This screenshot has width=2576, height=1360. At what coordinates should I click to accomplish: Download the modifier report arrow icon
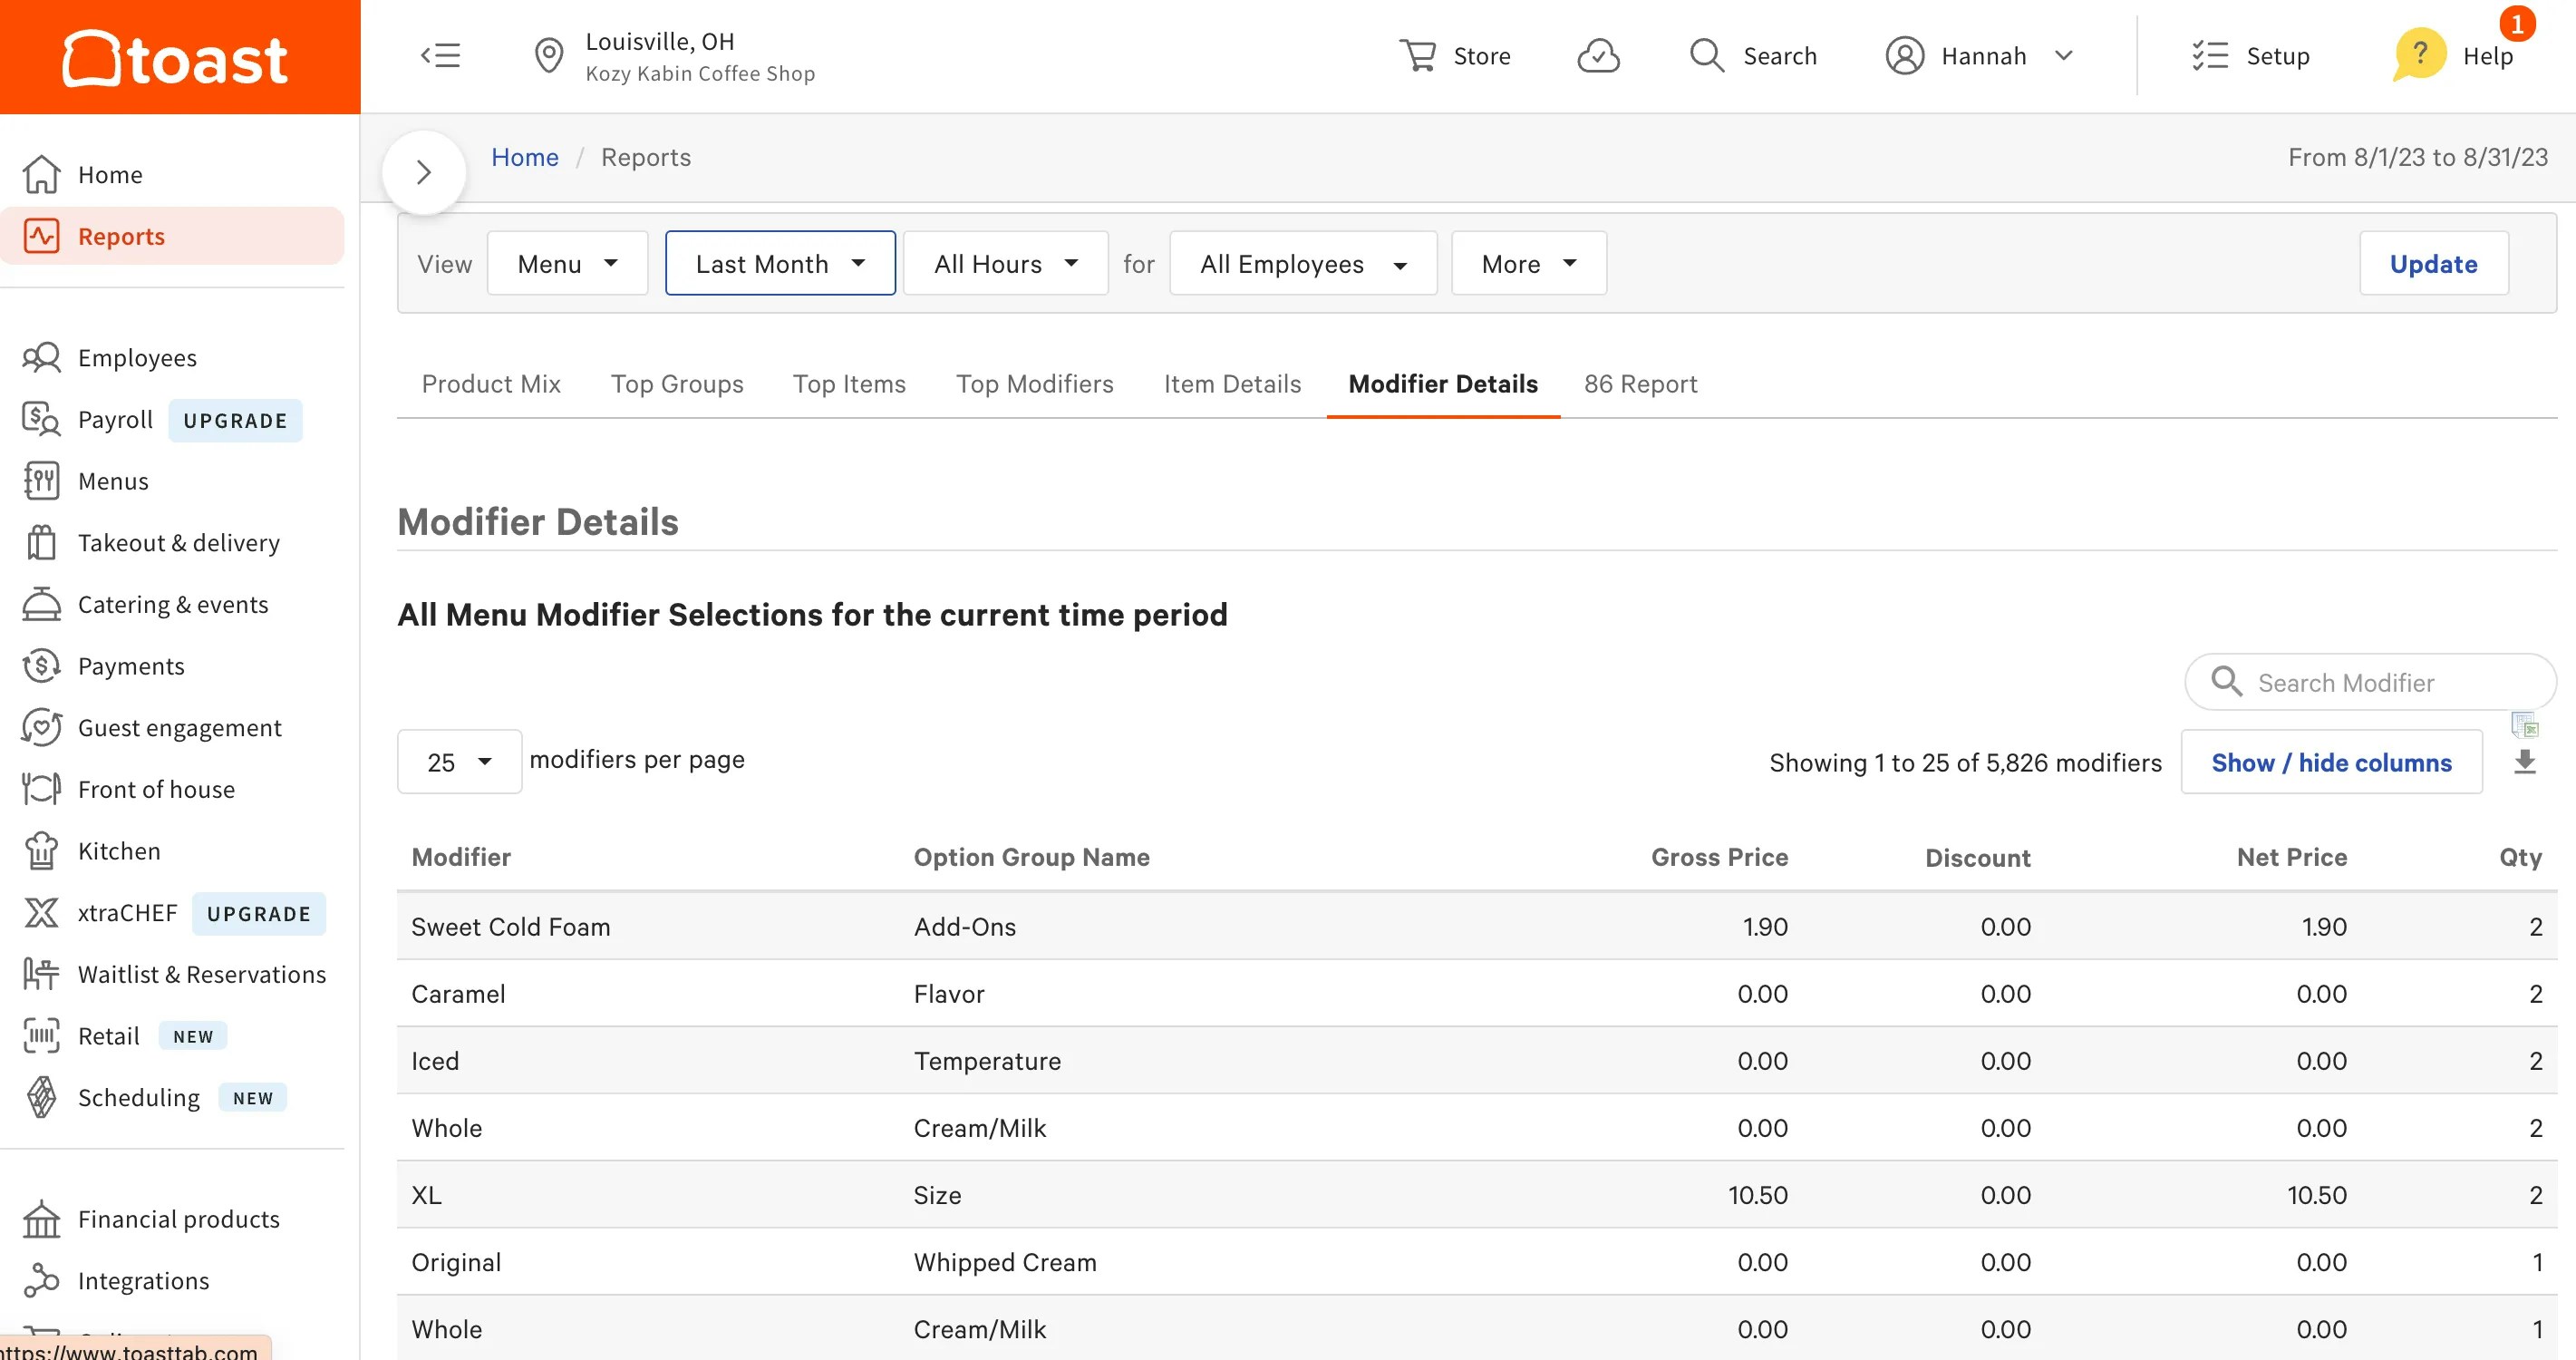click(x=2525, y=763)
